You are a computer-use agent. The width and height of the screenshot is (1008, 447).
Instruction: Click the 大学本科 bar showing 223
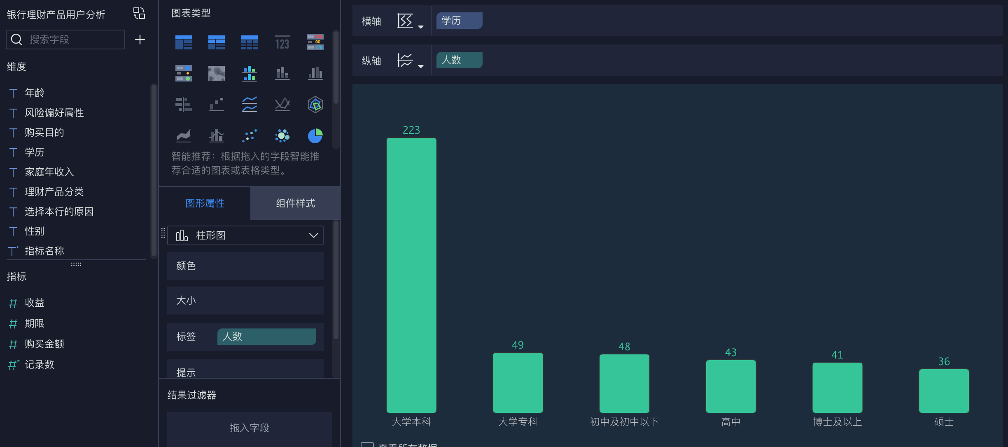[411, 275]
